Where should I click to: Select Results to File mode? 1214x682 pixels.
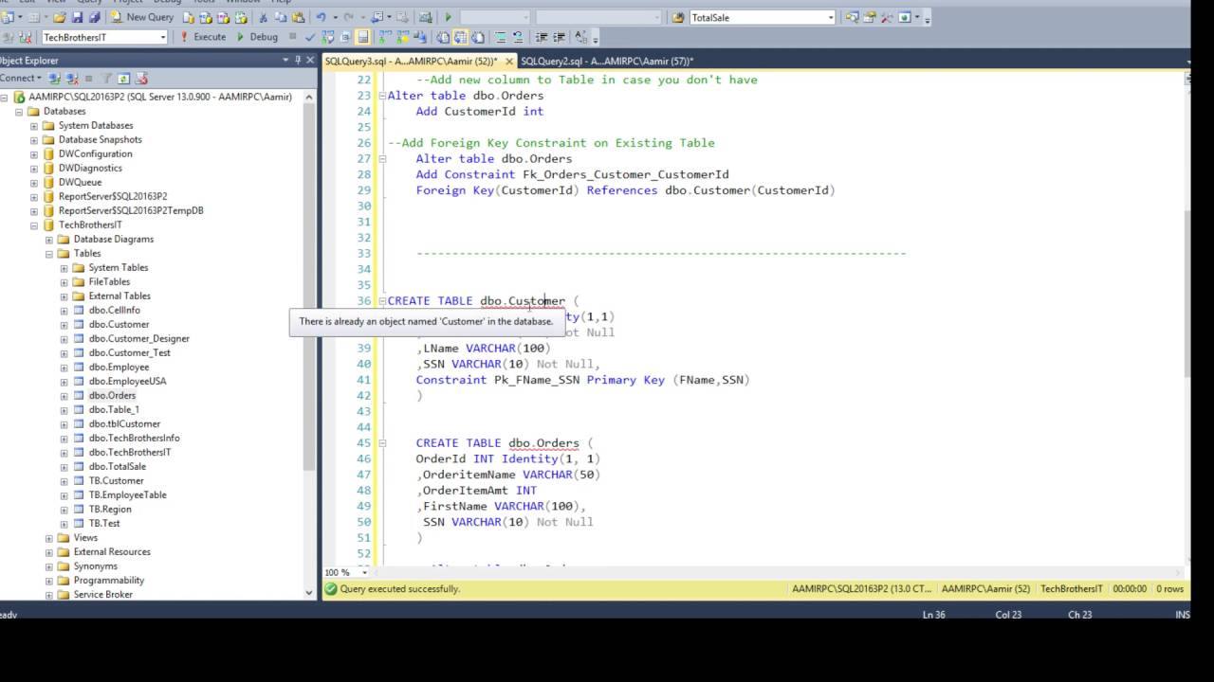479,37
